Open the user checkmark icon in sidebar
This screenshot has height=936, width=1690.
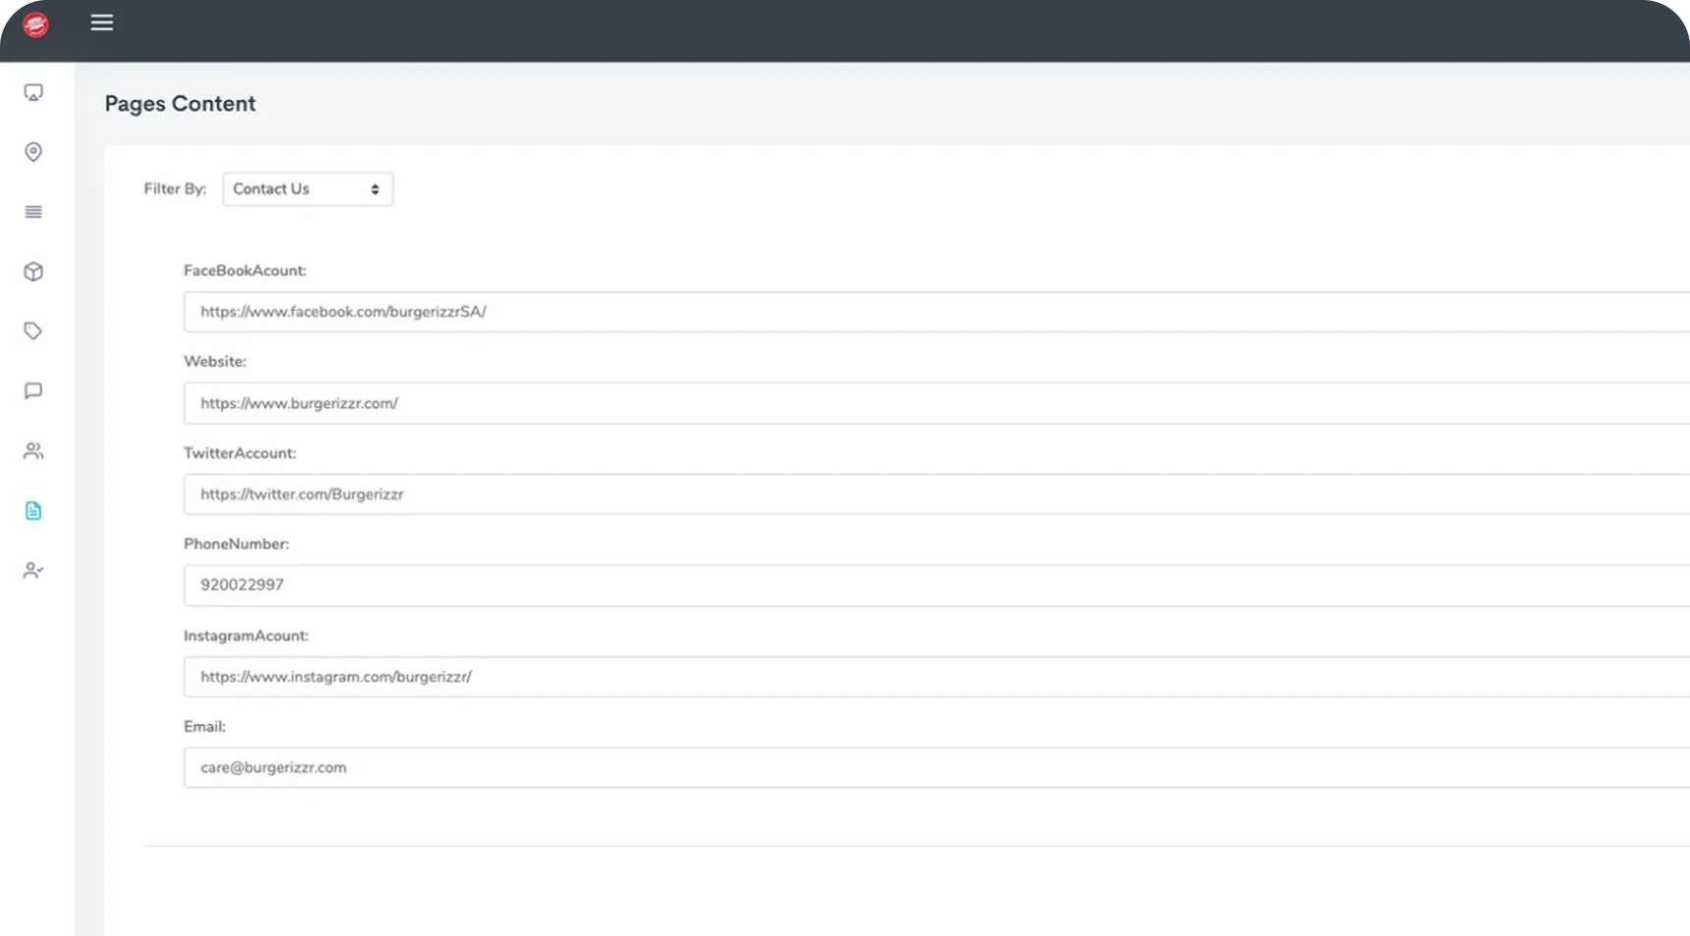tap(33, 571)
